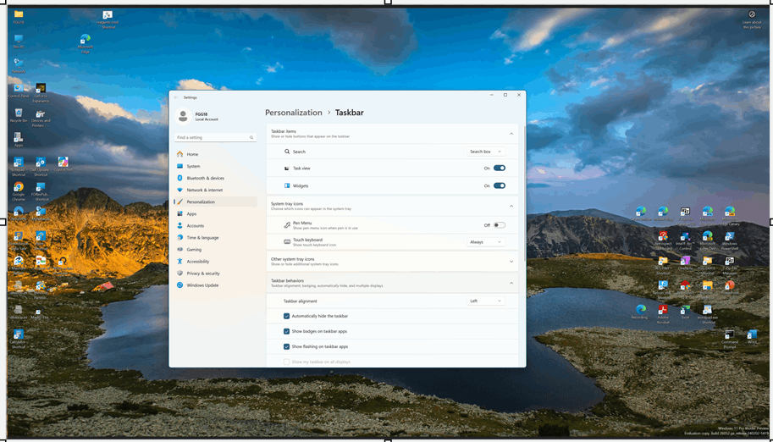The image size is (773, 442).
Task: Click Learn about this picture icon
Action: pyautogui.click(x=752, y=19)
